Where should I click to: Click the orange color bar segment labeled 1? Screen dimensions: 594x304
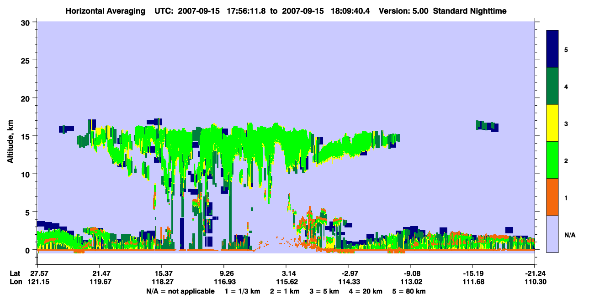tap(552, 197)
